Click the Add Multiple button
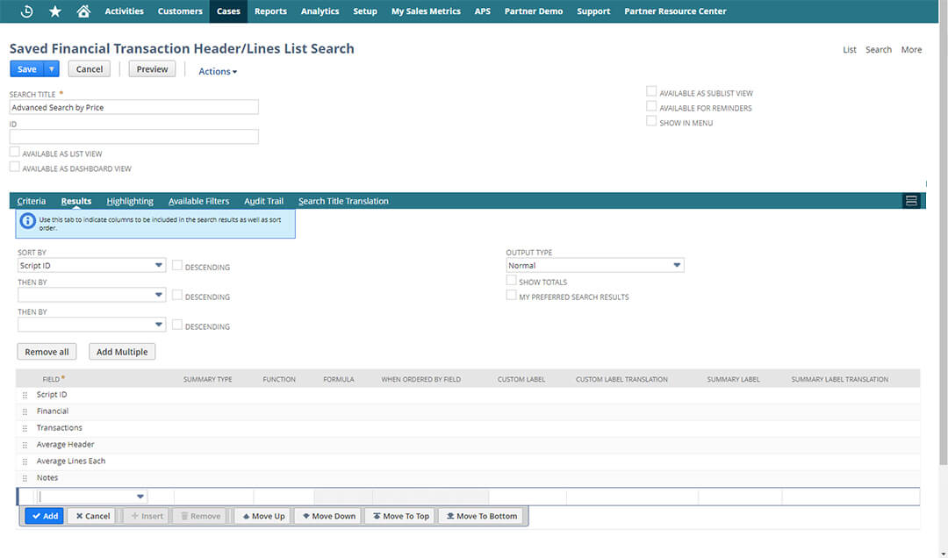 (x=122, y=352)
